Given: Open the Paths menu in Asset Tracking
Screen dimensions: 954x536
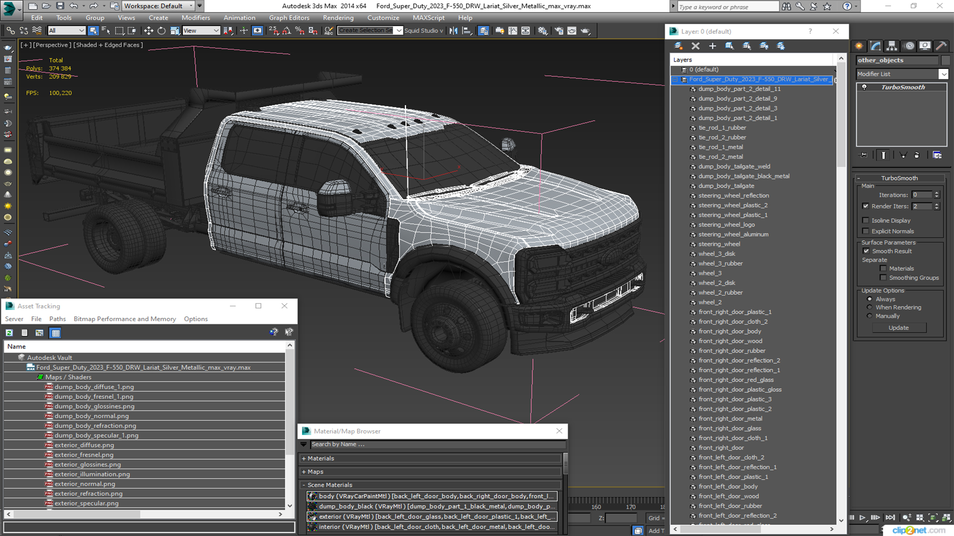Looking at the screenshot, I should (57, 319).
